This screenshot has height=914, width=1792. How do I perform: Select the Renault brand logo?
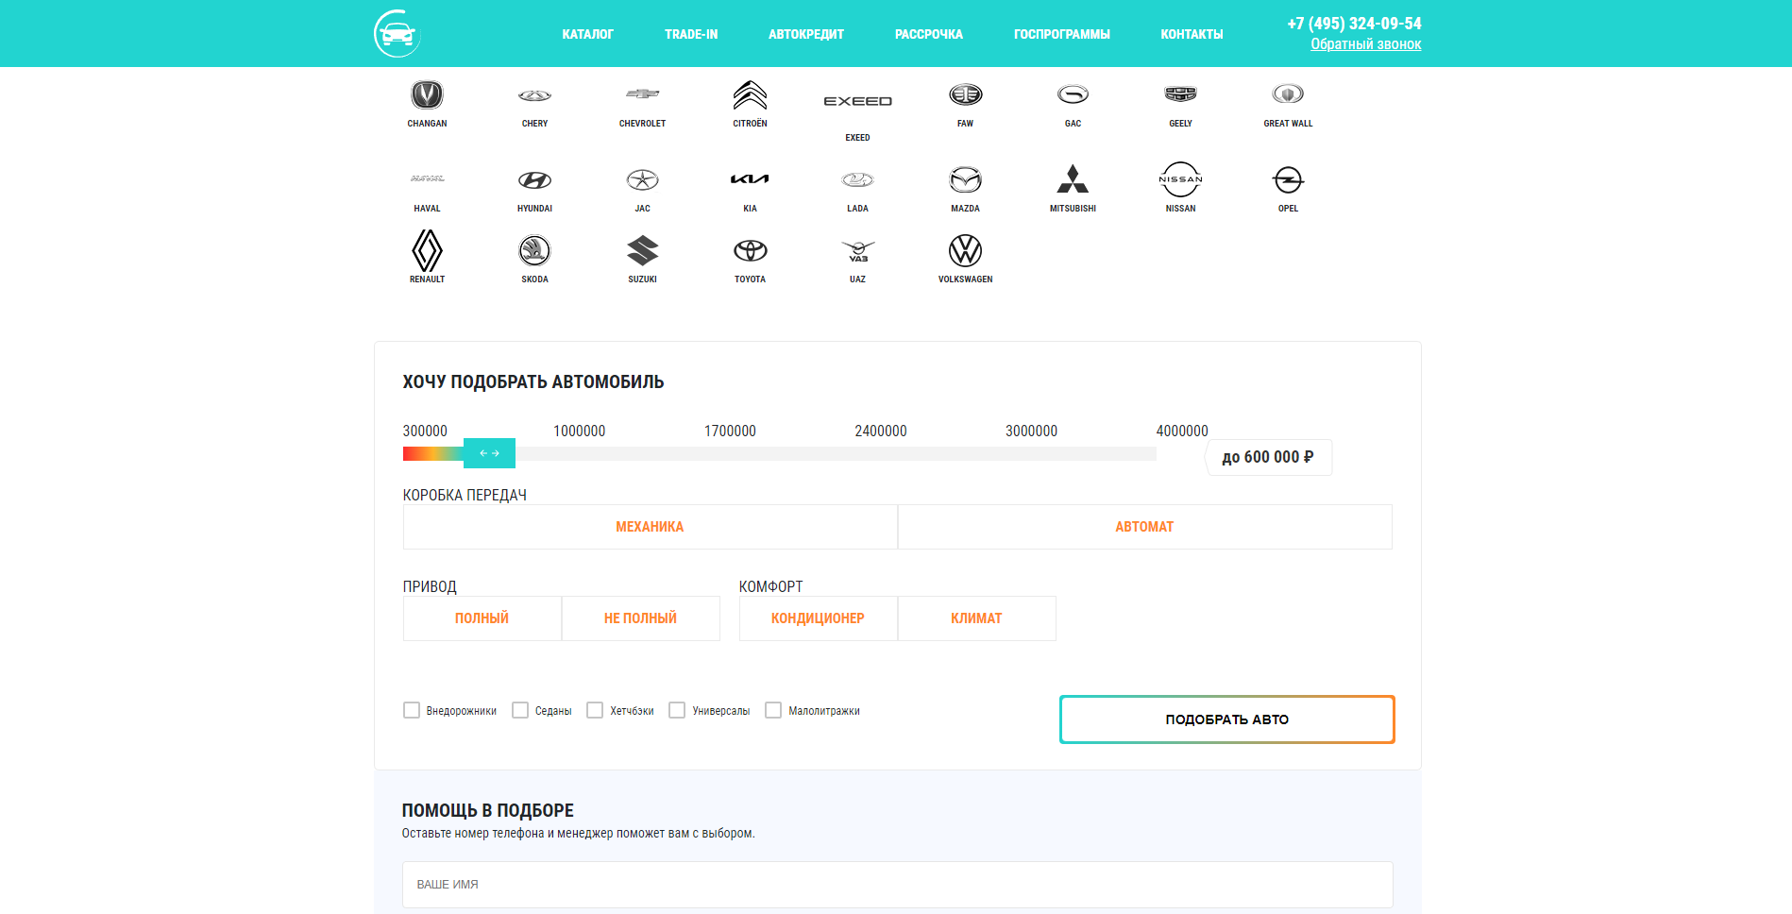[x=427, y=250]
